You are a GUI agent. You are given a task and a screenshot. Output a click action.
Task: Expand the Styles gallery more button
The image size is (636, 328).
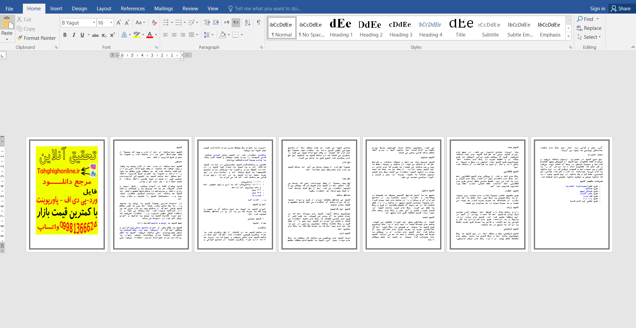coord(568,36)
